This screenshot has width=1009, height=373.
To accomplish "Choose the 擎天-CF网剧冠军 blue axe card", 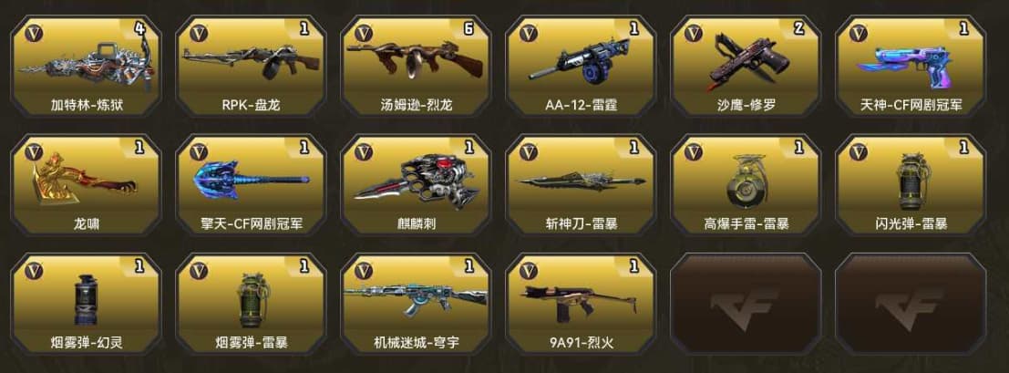I will (251, 185).
